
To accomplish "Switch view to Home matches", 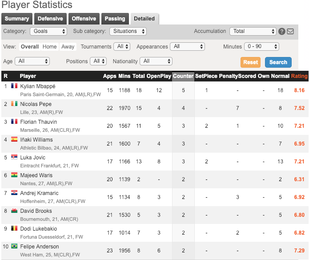I will (x=49, y=47).
